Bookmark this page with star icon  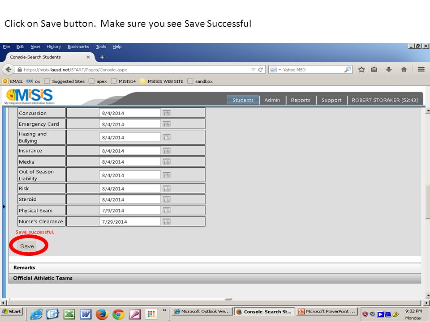click(361, 70)
